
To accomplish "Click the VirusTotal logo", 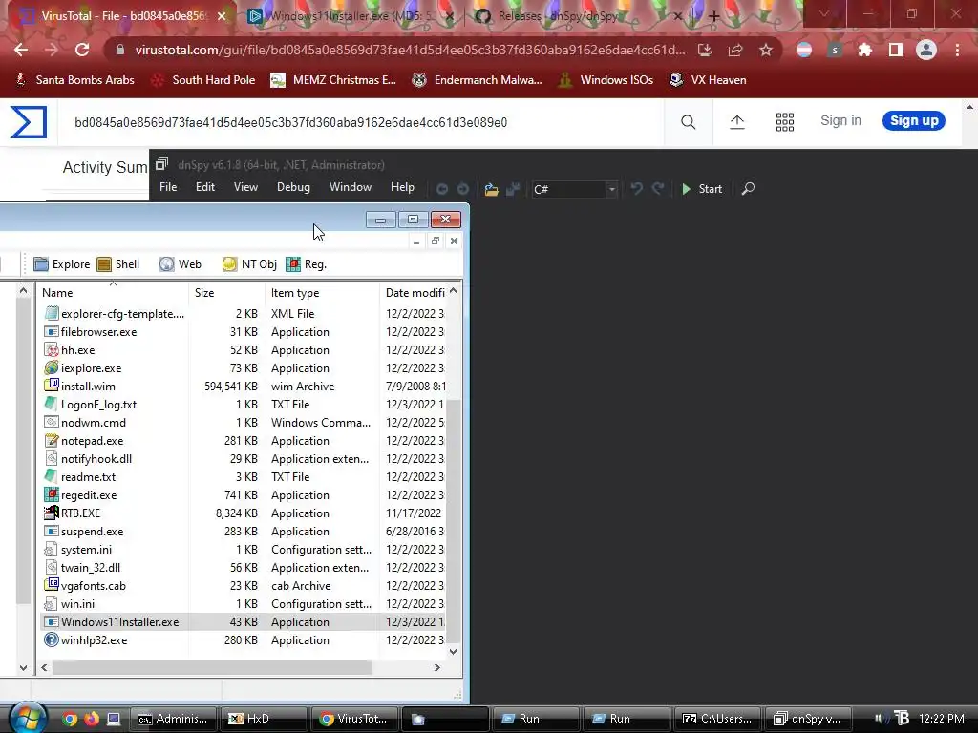I will pyautogui.click(x=29, y=122).
